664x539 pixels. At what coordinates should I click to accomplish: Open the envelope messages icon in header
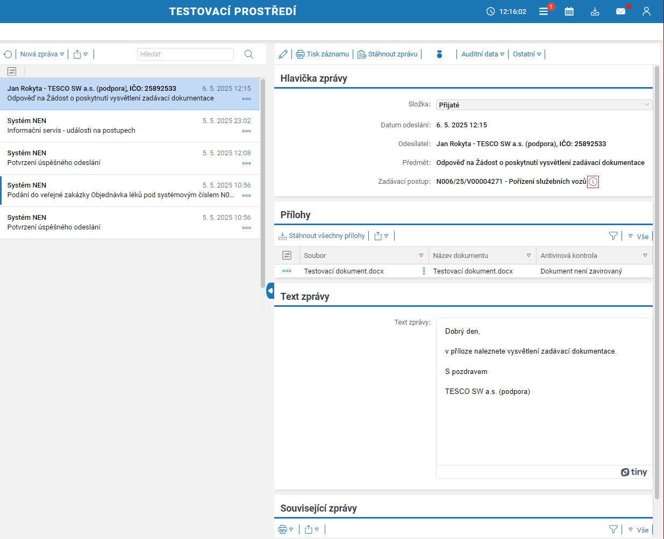click(x=620, y=11)
